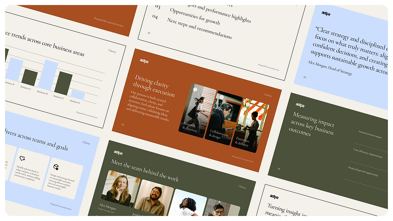The width and height of the screenshot is (393, 221).
Task: Click the Initiative C bar in the chart
Action: (30, 78)
